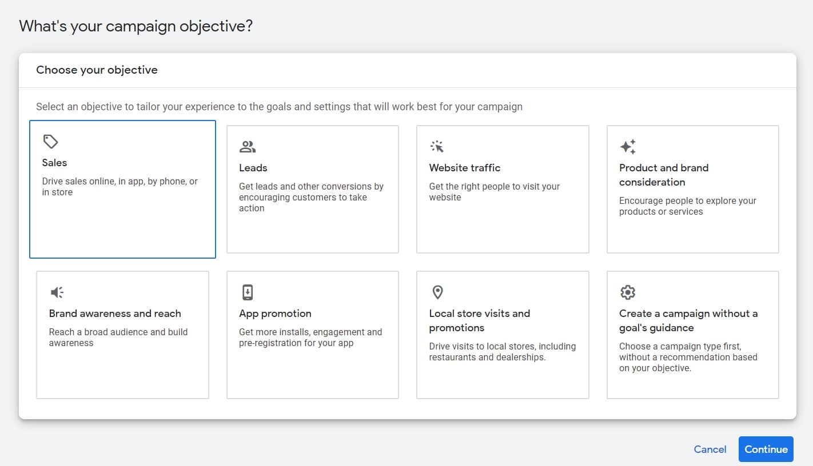This screenshot has width=813, height=466.
Task: Pick the Website traffic objective title
Action: point(465,168)
